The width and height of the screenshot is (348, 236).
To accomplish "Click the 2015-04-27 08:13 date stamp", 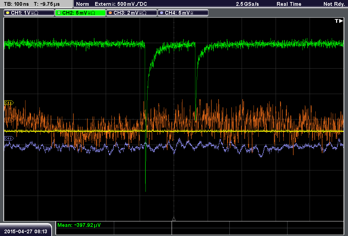I will point(26,231).
